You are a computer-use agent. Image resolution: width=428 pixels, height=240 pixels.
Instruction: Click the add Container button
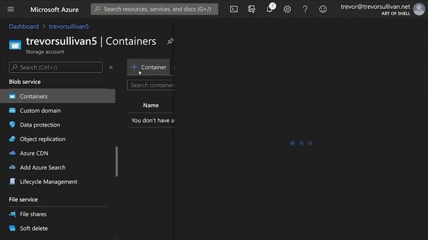[x=148, y=67]
